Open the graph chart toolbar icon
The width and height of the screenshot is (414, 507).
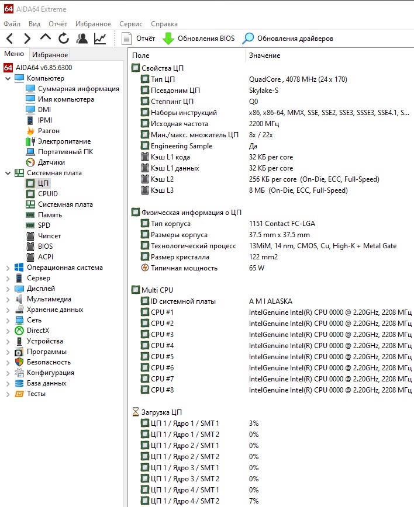100,39
